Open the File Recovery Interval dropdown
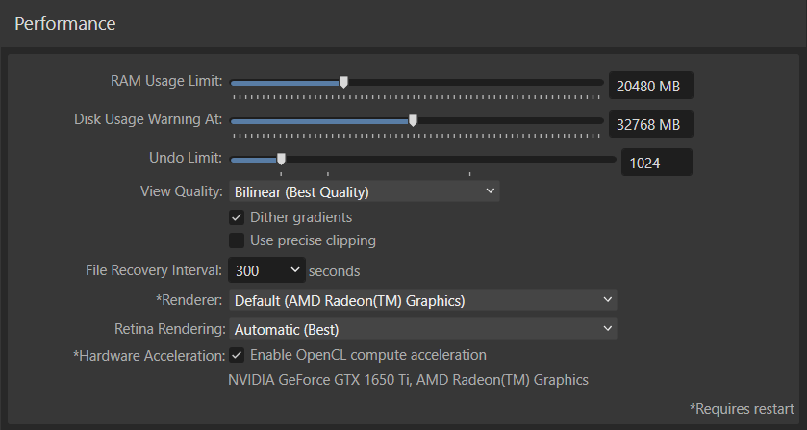The image size is (807, 430). pos(266,270)
